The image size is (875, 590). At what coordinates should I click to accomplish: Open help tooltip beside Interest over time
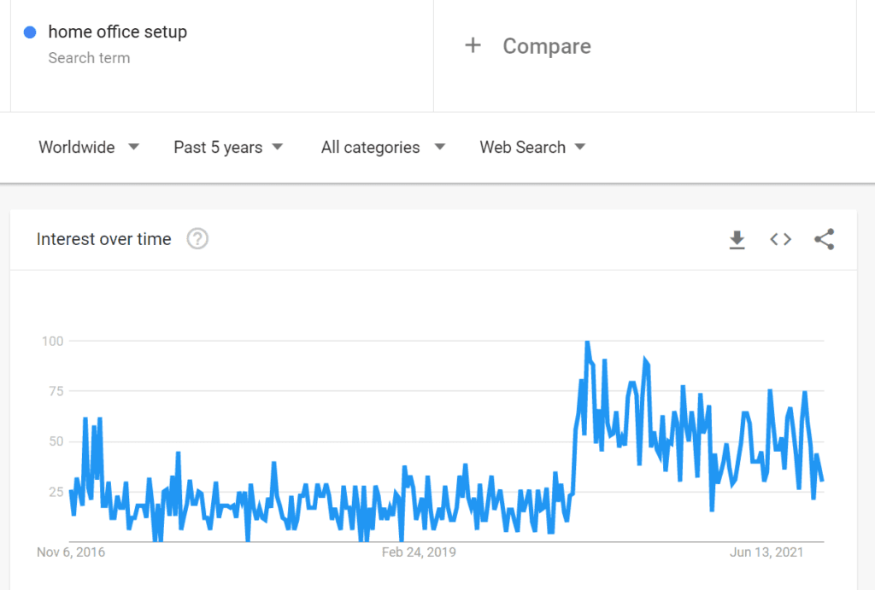coord(197,239)
